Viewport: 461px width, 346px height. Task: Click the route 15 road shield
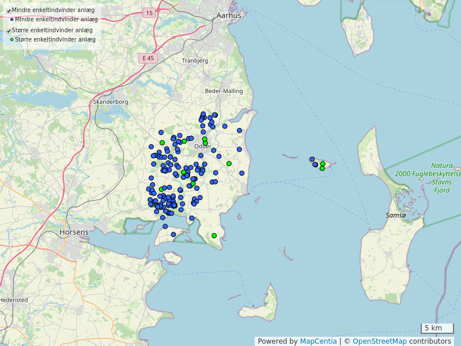(149, 13)
